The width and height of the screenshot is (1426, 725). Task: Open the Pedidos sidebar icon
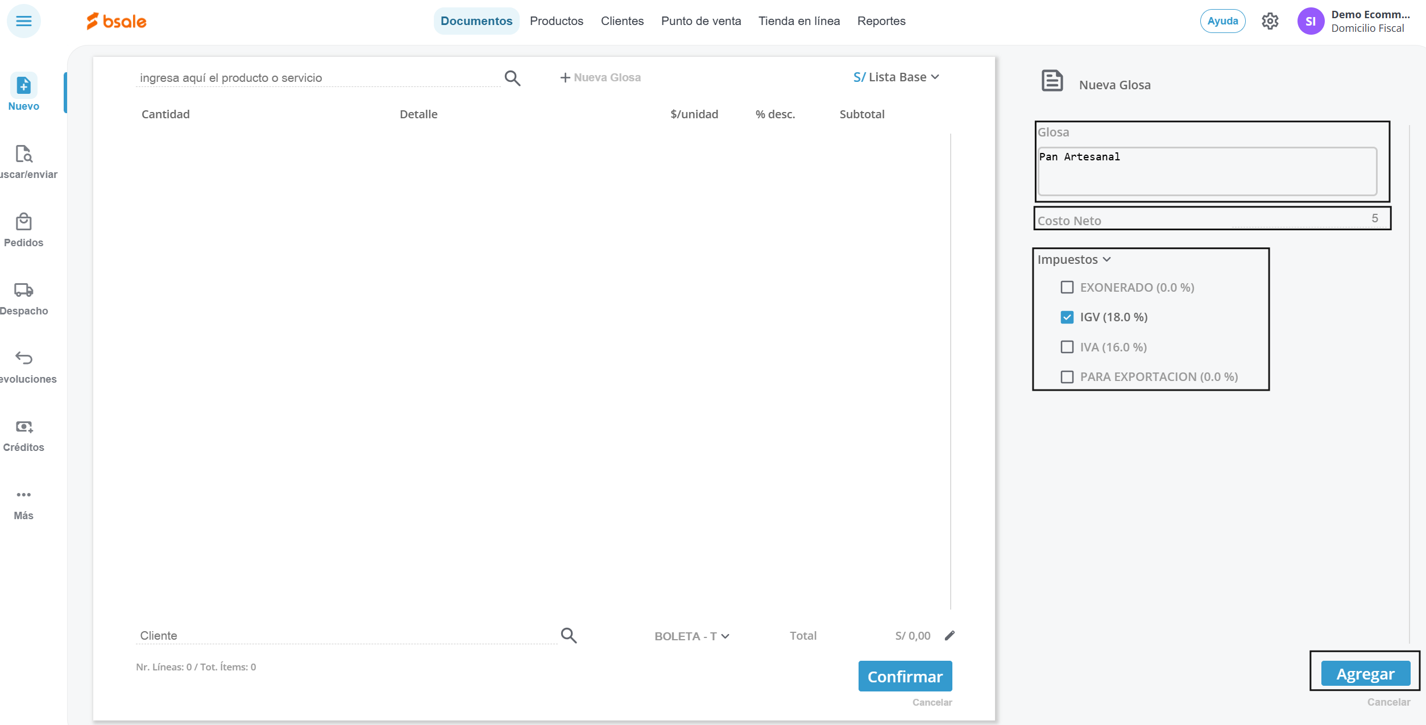point(23,222)
